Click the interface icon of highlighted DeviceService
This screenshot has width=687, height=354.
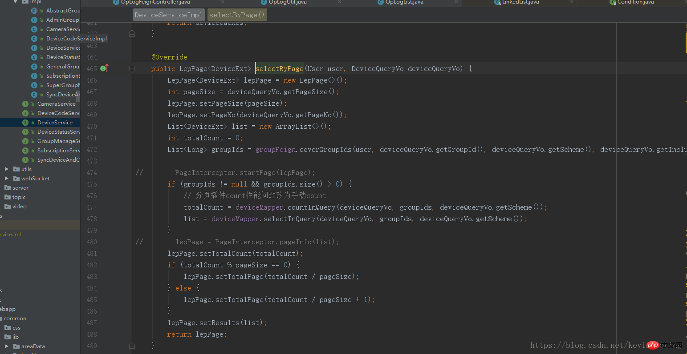(25, 122)
